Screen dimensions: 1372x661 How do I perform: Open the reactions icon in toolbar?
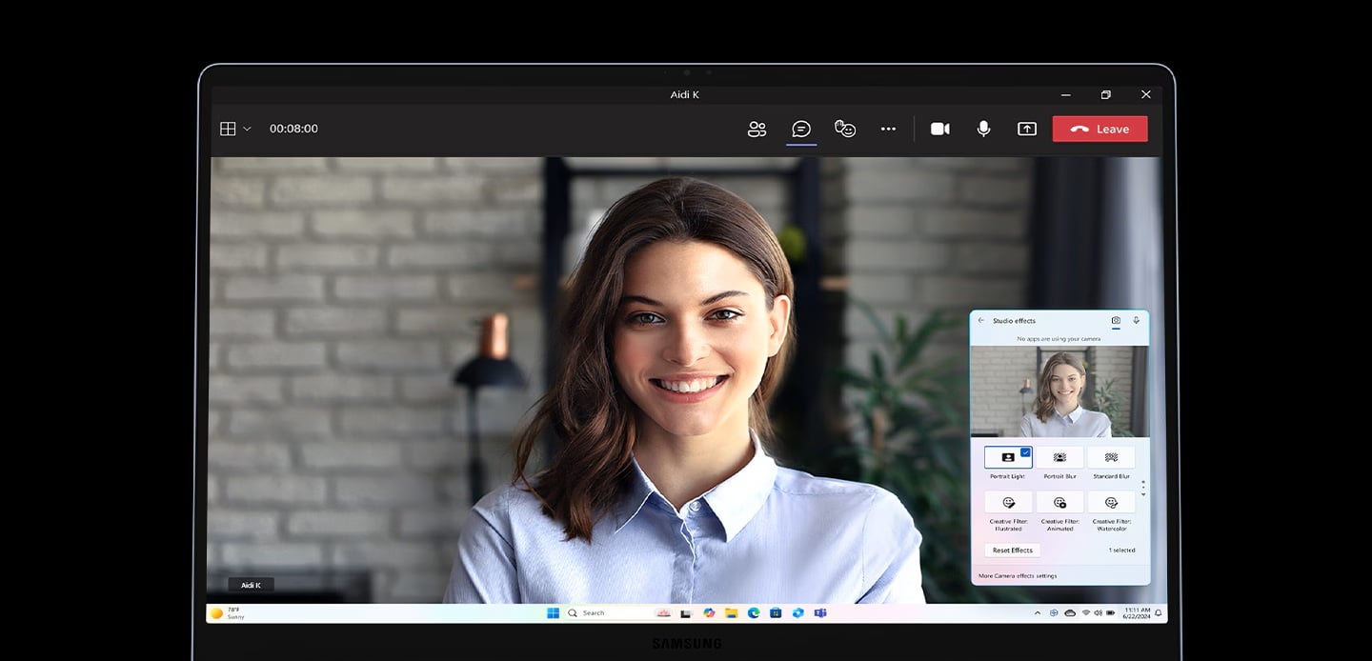(x=845, y=130)
